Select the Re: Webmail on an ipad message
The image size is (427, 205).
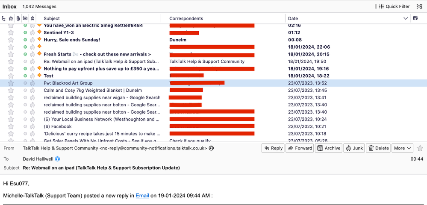101,61
